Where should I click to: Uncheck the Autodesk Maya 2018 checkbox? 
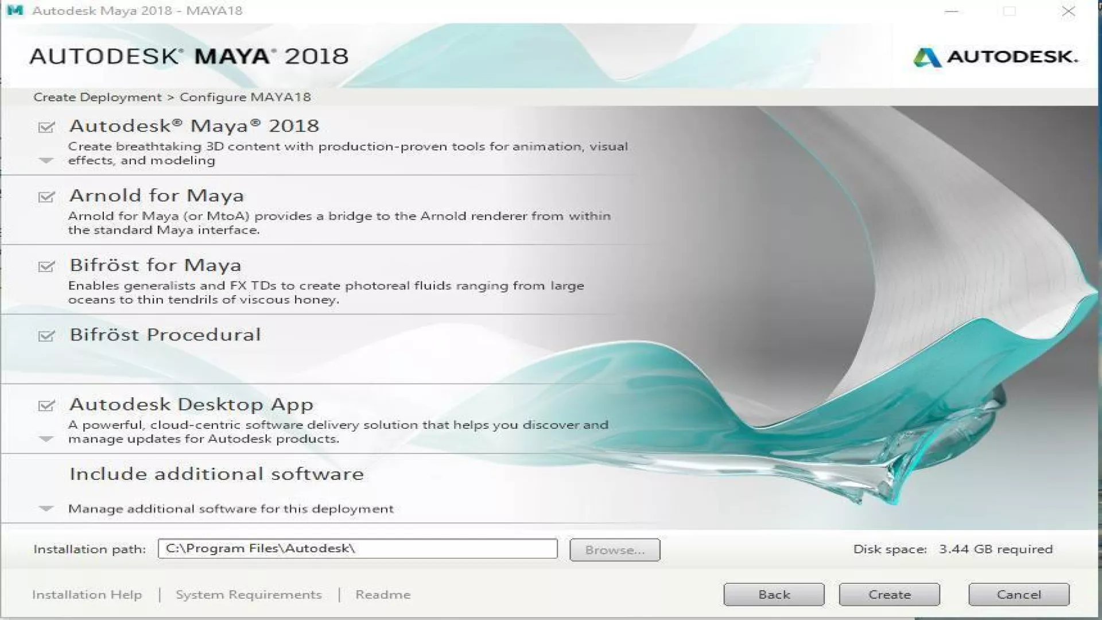[46, 127]
